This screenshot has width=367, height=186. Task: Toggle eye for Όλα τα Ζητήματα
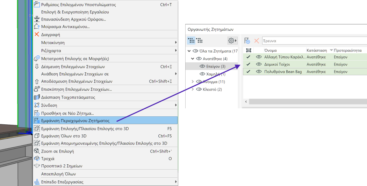pos(195,51)
